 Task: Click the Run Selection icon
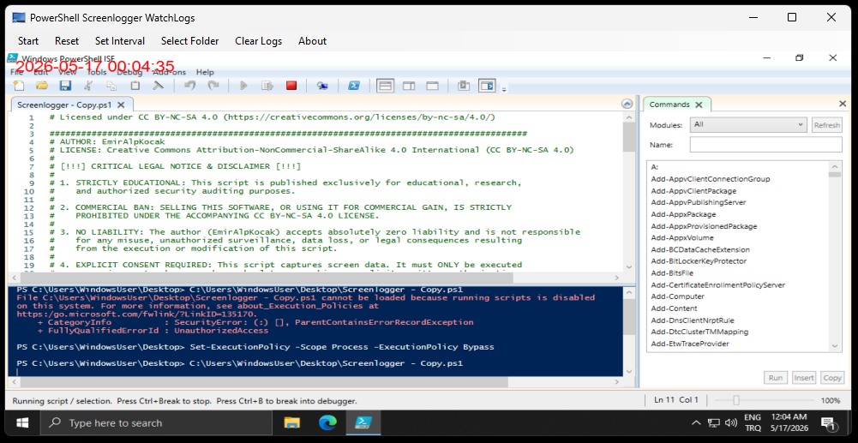(267, 86)
